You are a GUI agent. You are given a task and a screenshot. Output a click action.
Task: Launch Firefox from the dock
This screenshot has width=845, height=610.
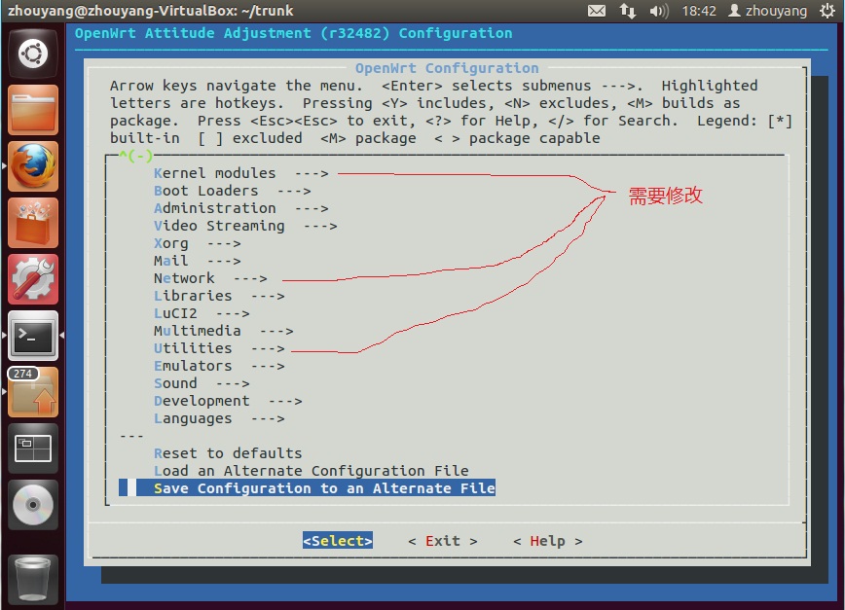click(33, 166)
